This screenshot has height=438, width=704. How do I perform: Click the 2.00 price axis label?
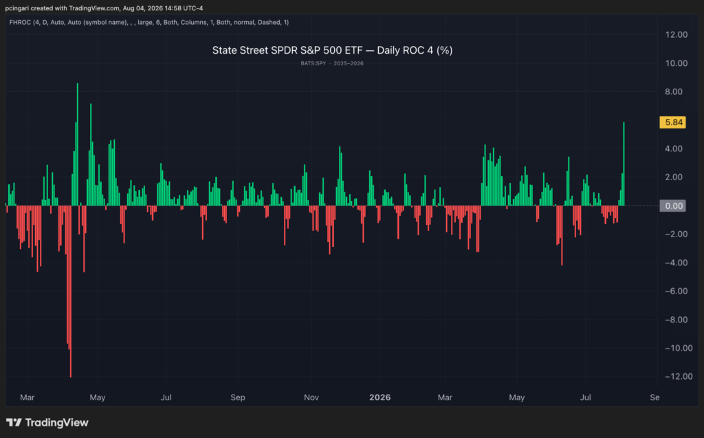674,177
